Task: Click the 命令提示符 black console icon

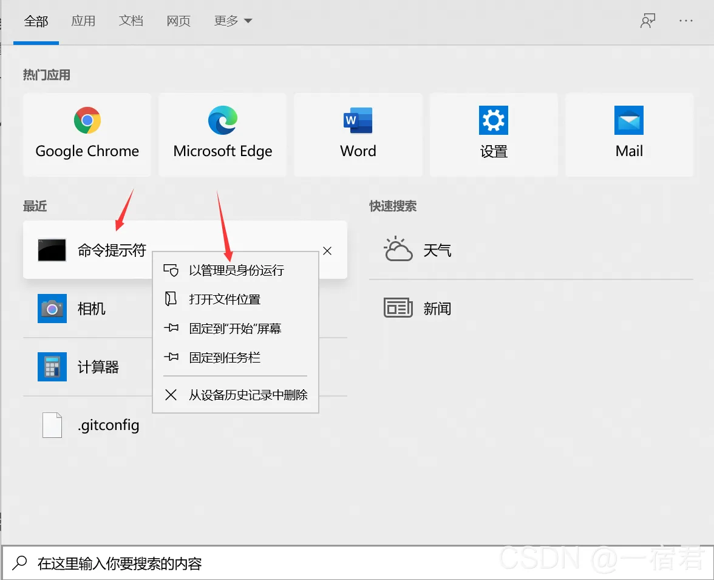Action: [x=52, y=250]
